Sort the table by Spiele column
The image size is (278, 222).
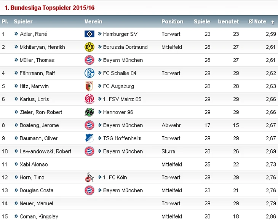tap(202, 22)
